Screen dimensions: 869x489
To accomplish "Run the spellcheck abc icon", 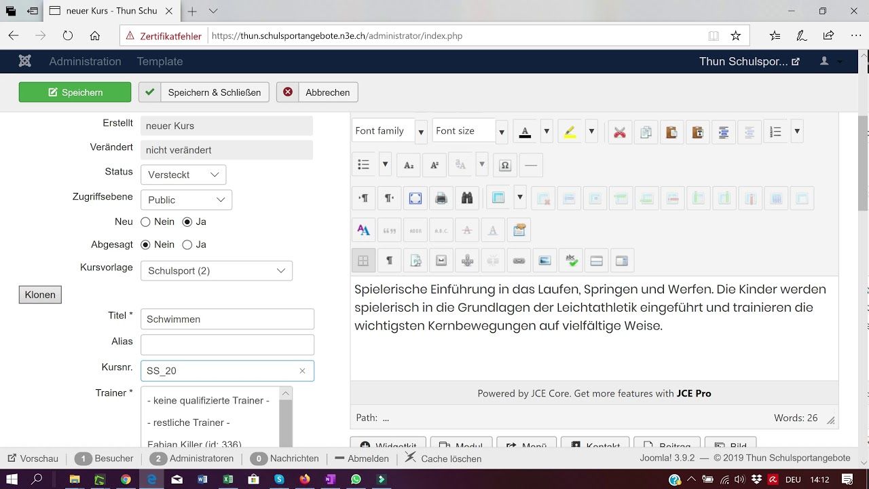I will click(571, 260).
